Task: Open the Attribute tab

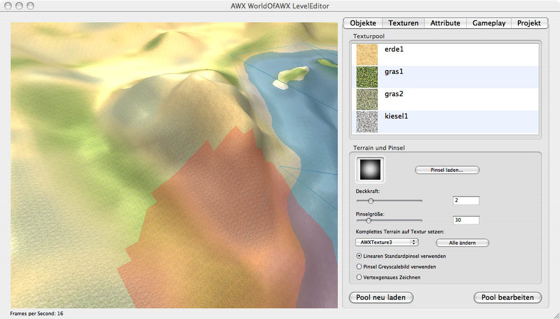Action: pyautogui.click(x=445, y=23)
